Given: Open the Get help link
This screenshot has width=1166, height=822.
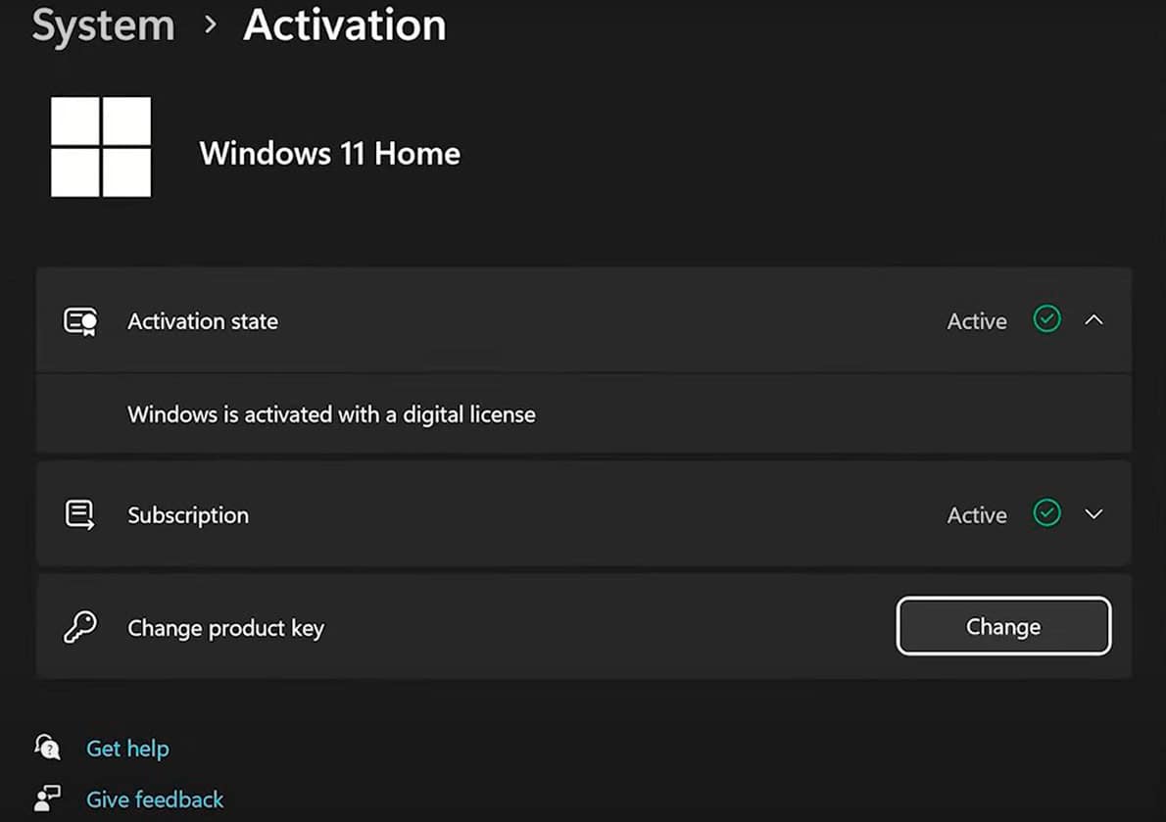Looking at the screenshot, I should click(128, 749).
